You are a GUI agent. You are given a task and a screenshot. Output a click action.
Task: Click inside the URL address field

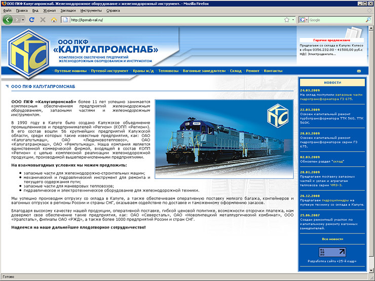176,20
